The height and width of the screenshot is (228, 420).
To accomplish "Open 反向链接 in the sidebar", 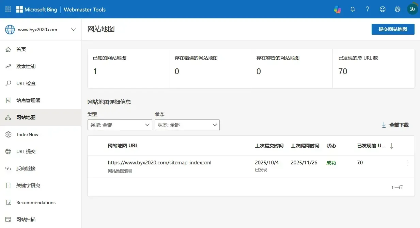I will (x=26, y=168).
